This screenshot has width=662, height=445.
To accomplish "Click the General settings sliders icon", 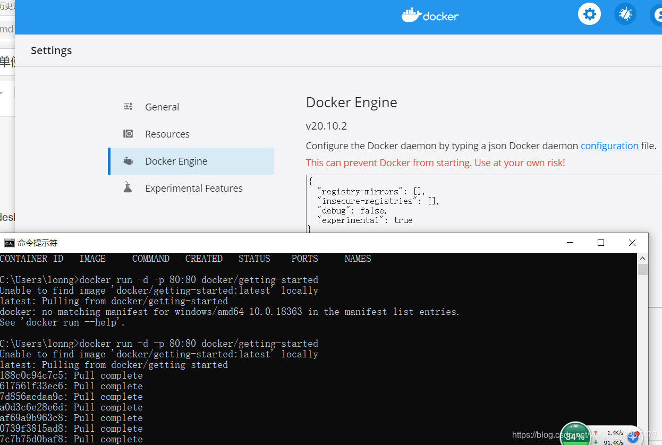I will (128, 106).
